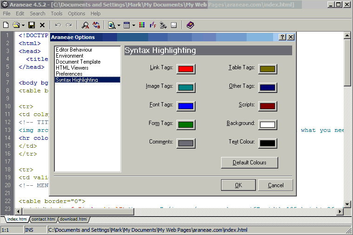Confirm options with the OK button
Screen dimensions: 353x235
click(x=238, y=185)
